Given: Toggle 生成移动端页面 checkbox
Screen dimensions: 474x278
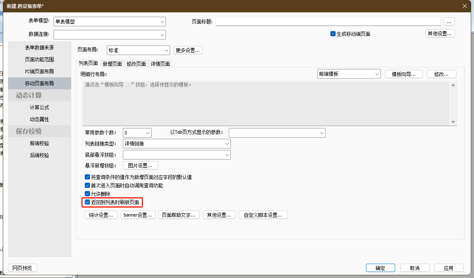Looking at the screenshot, I should pyautogui.click(x=333, y=34).
